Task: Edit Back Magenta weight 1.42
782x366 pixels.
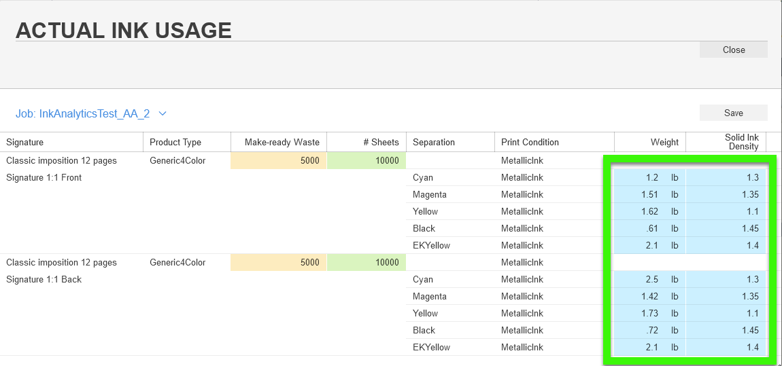Action: [x=639, y=296]
